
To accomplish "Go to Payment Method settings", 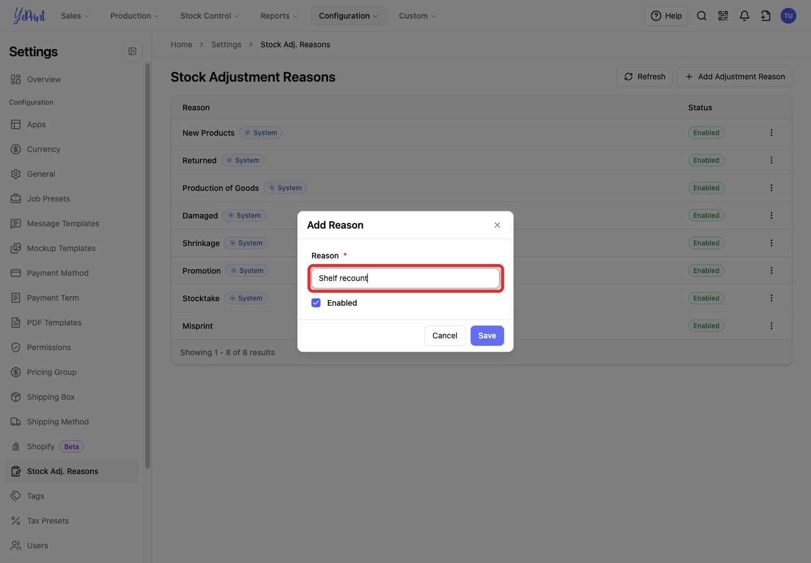I will pos(72,273).
